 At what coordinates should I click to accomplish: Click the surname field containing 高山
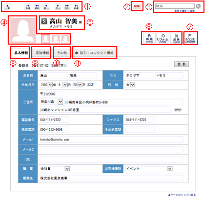(54, 75)
